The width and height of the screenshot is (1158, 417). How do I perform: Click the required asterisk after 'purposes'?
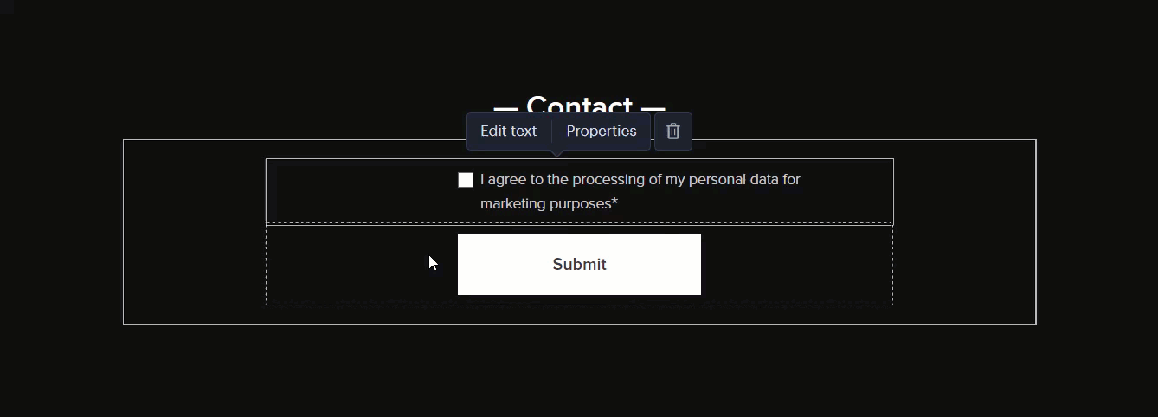[614, 202]
